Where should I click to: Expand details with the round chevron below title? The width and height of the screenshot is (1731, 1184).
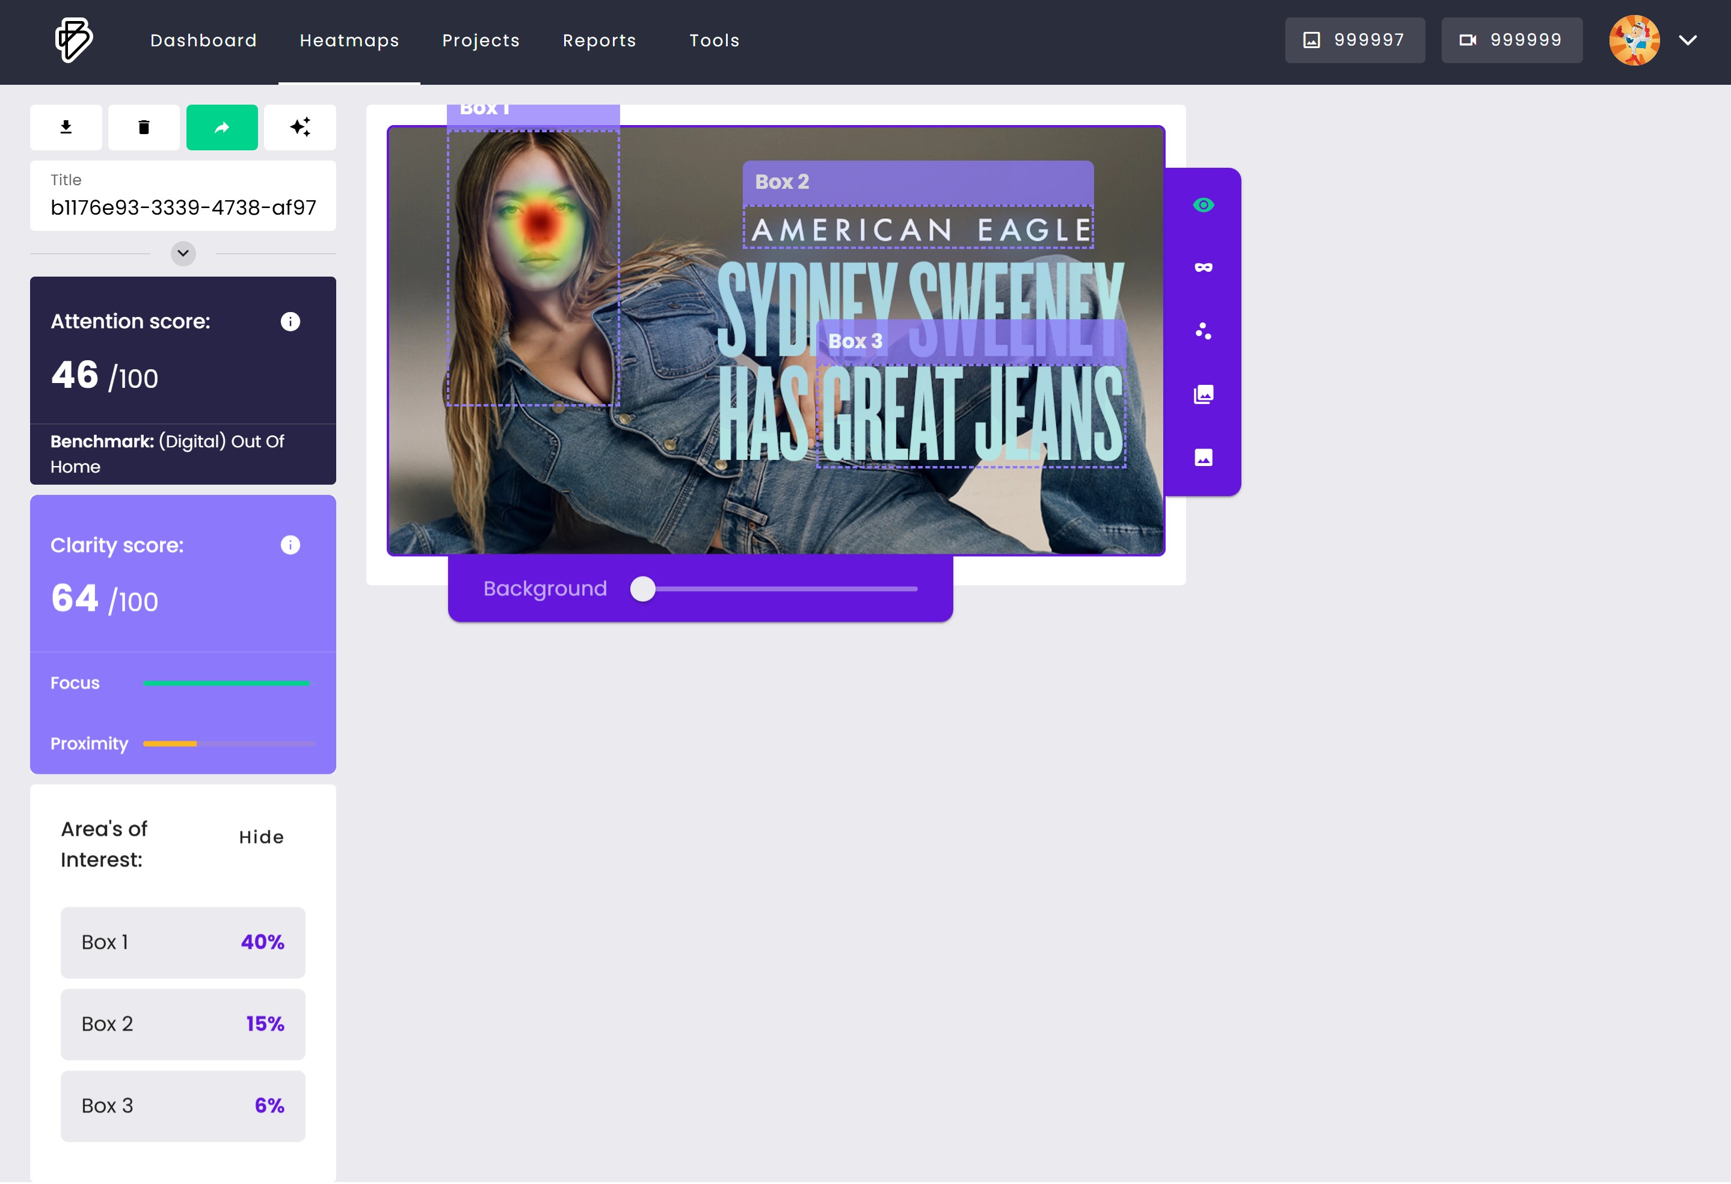(x=183, y=253)
